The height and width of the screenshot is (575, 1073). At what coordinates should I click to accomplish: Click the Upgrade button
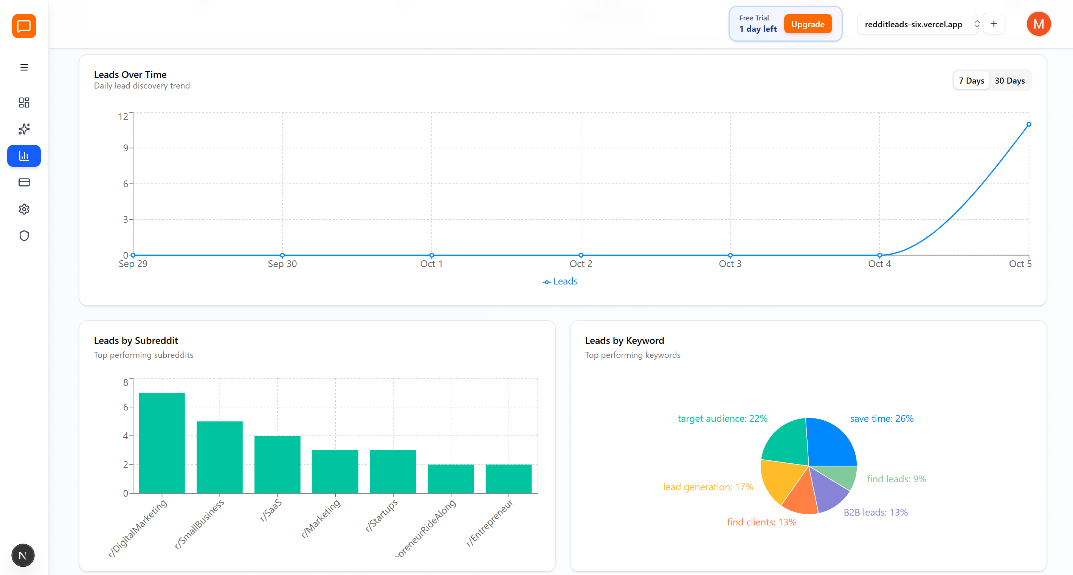point(807,24)
